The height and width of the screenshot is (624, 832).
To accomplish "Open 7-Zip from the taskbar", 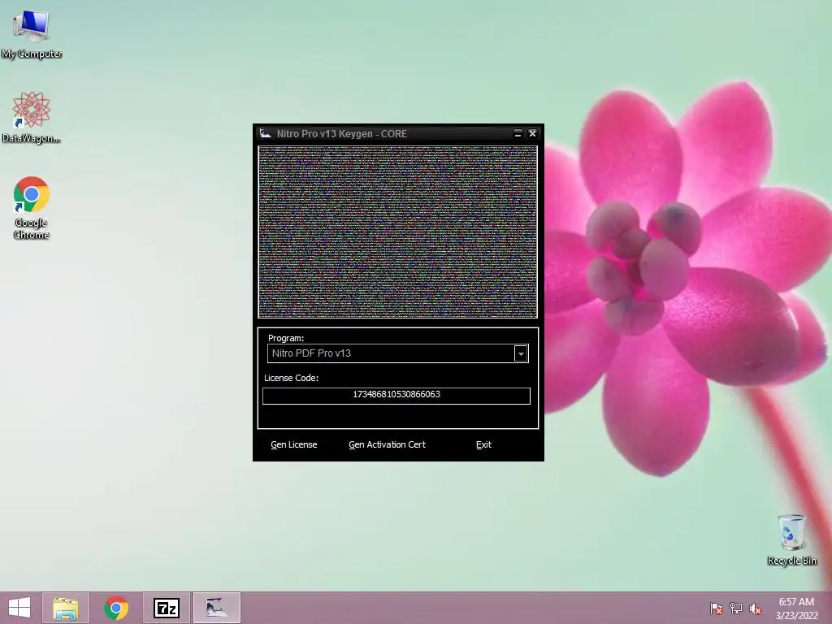I will click(167, 608).
